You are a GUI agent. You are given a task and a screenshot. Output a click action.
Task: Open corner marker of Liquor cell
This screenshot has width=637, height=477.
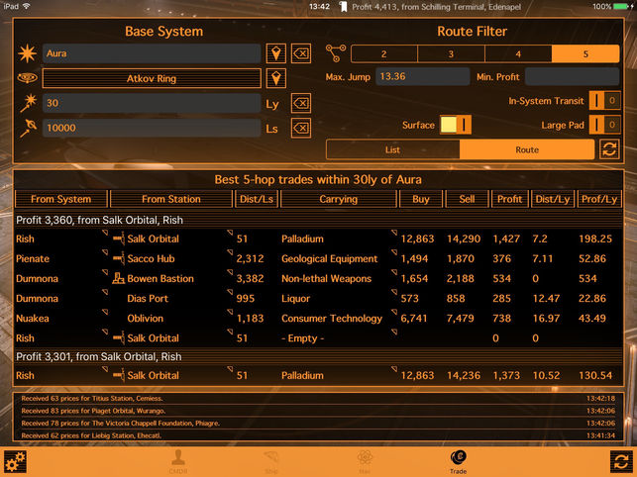[393, 292]
